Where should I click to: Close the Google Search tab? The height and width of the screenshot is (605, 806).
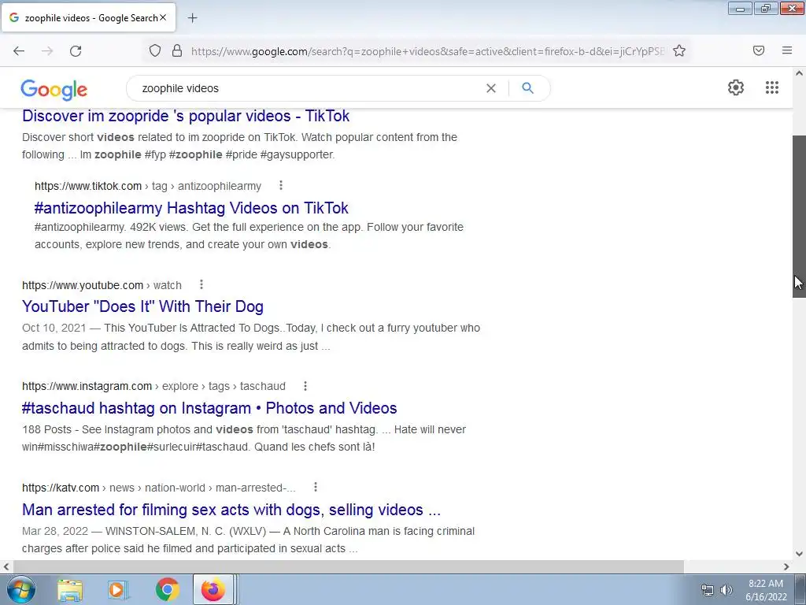(x=163, y=17)
